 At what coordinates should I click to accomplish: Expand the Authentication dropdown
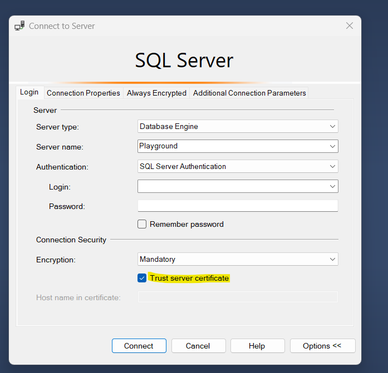pos(332,166)
